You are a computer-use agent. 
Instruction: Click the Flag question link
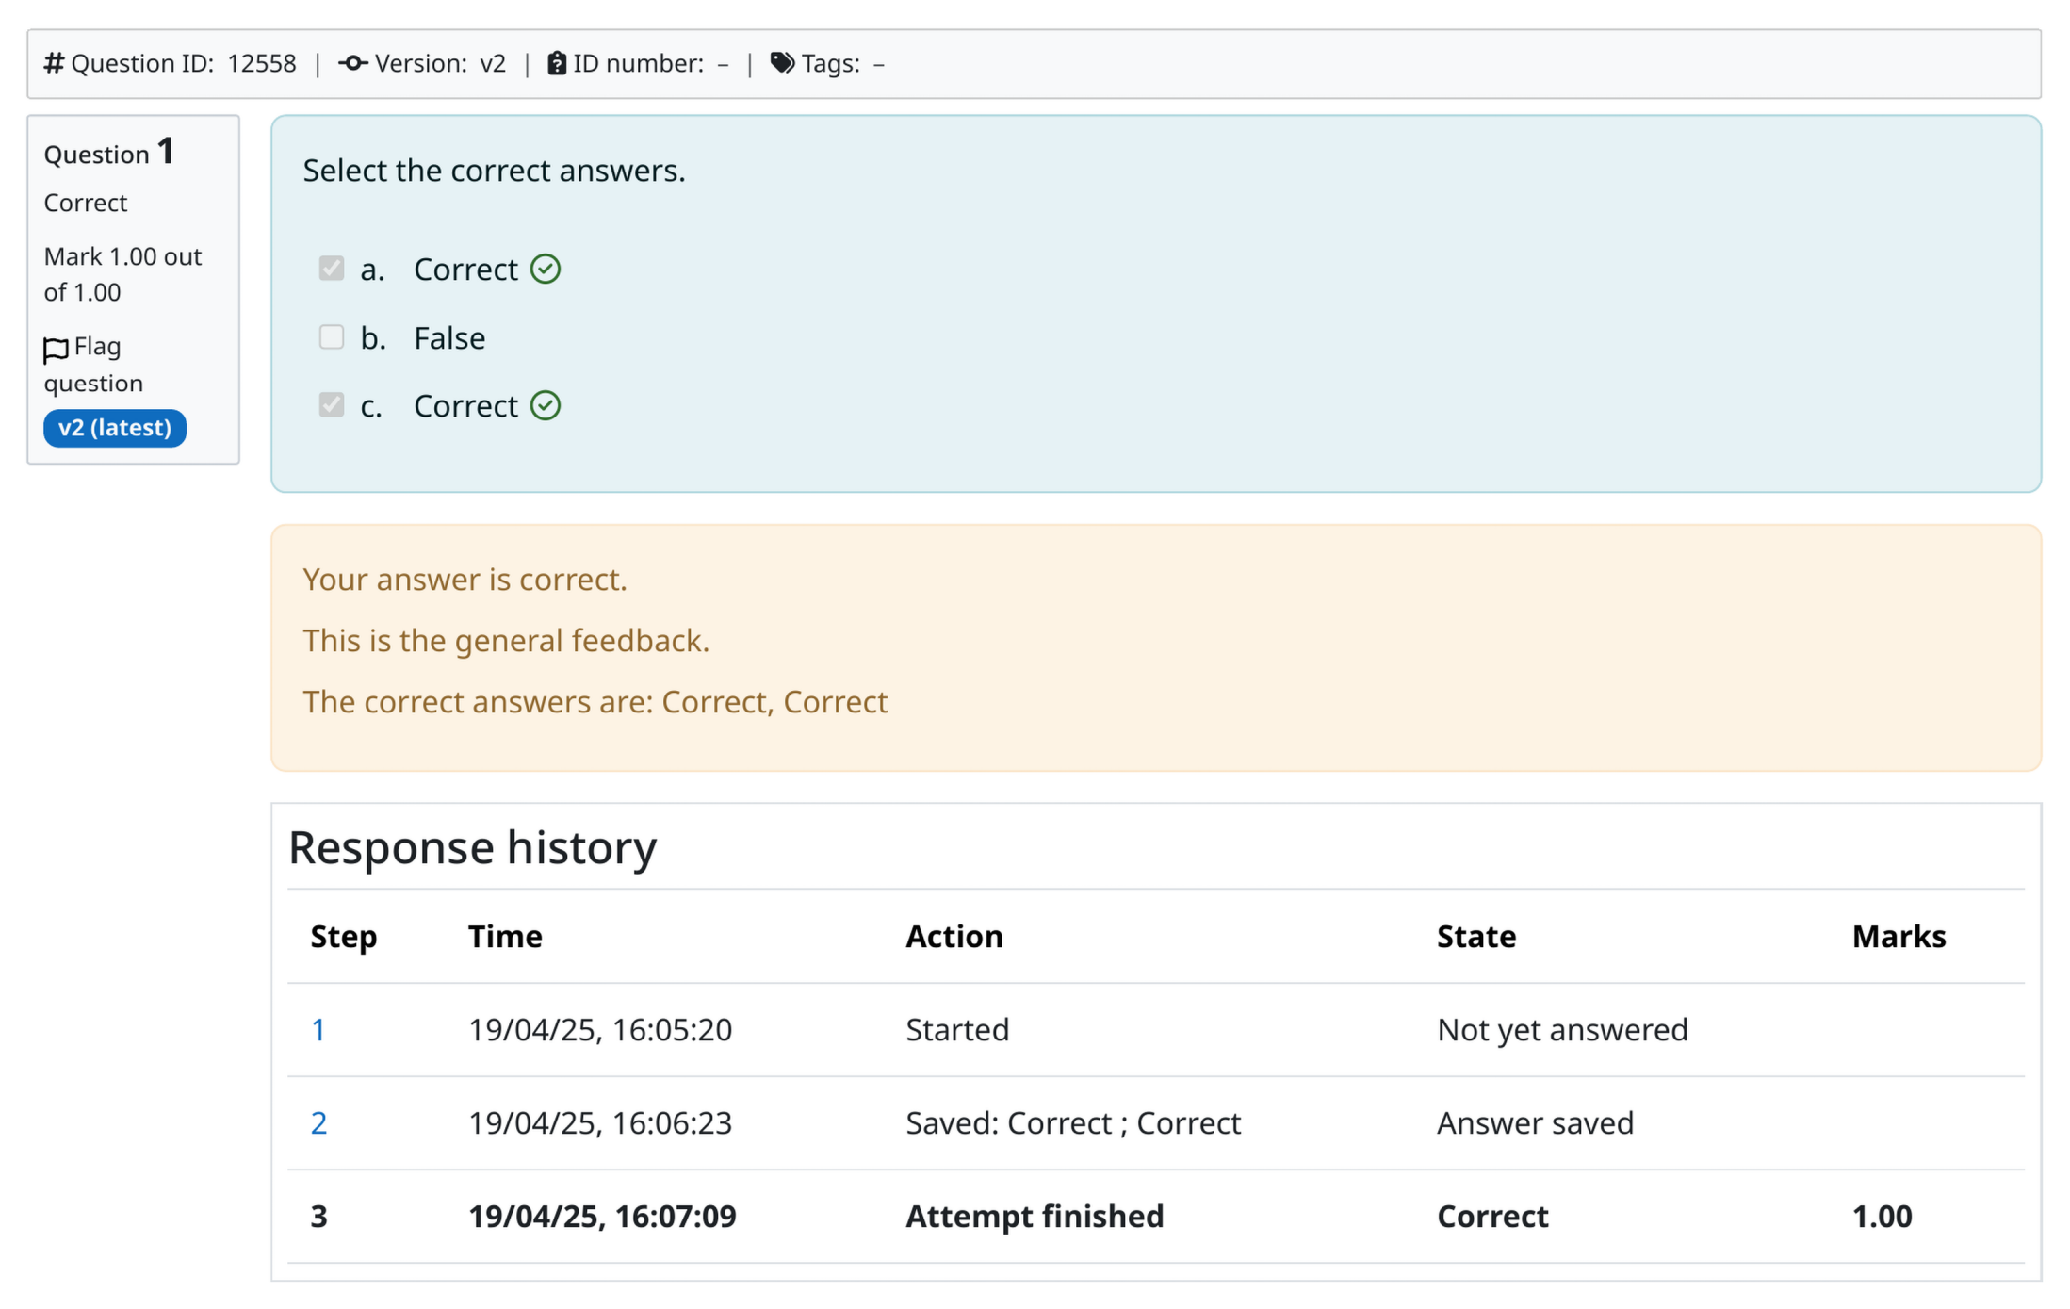point(93,365)
